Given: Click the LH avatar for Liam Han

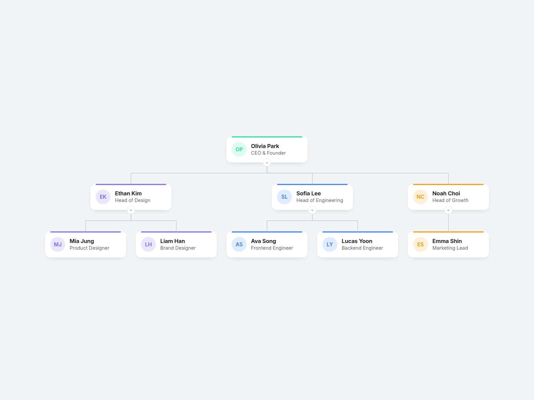Looking at the screenshot, I should click(x=148, y=244).
